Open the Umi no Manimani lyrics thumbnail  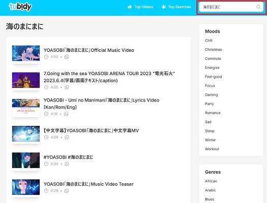click(x=26, y=108)
